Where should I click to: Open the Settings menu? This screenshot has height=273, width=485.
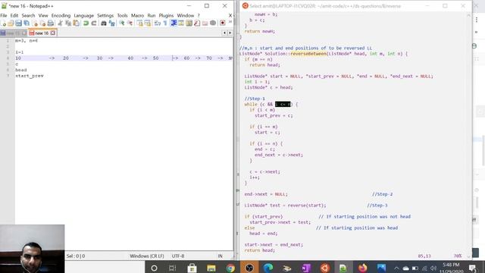pos(105,15)
